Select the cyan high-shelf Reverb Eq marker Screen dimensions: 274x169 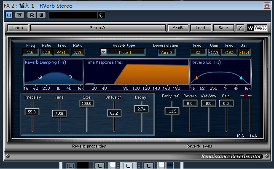point(241,78)
